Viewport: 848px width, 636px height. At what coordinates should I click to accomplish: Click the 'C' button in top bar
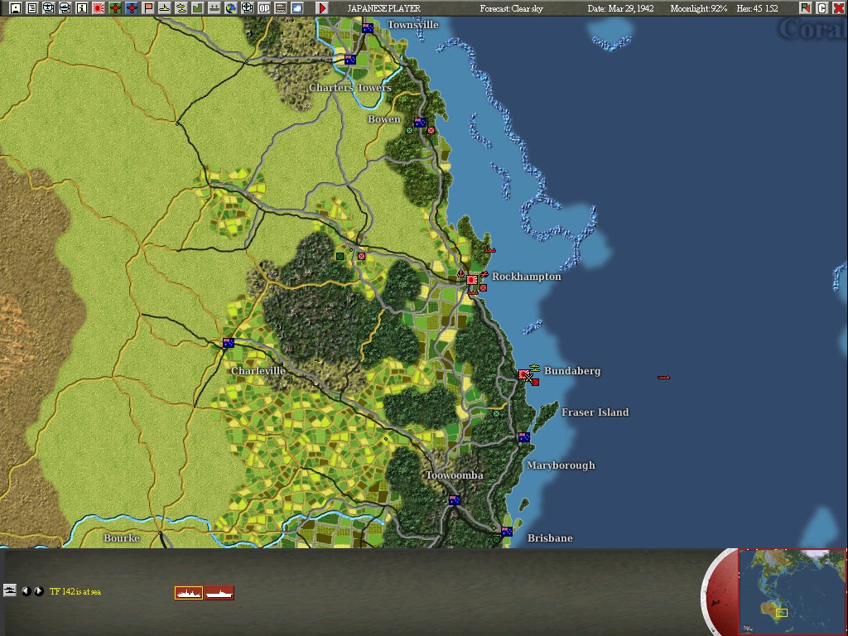(x=821, y=7)
